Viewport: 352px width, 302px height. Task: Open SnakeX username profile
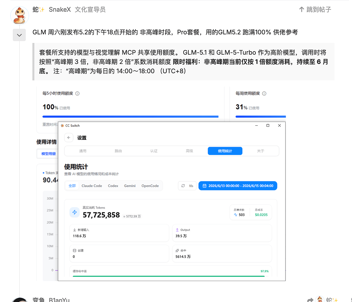(60, 9)
